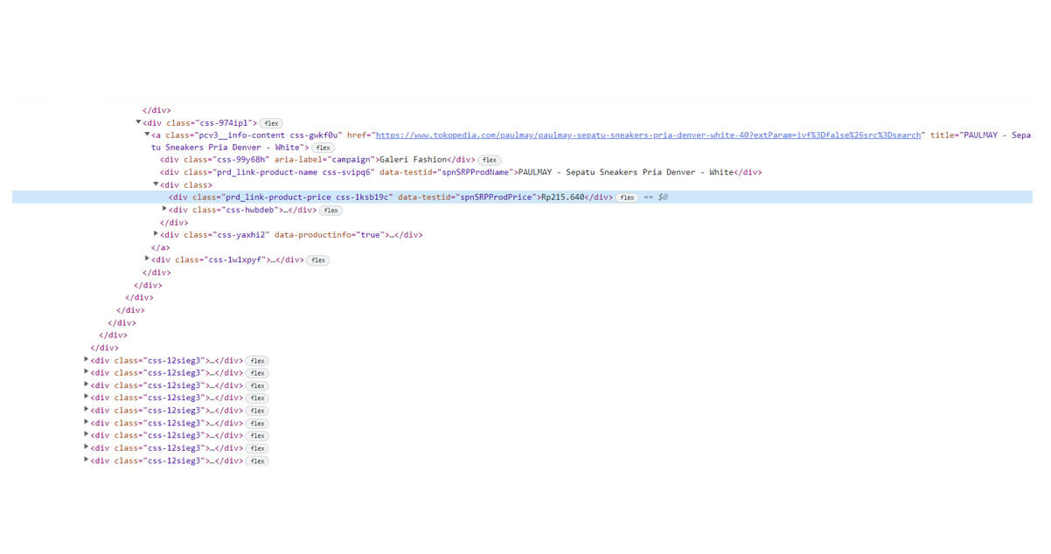
Task: Click the closing </a> tag
Action: coord(160,247)
